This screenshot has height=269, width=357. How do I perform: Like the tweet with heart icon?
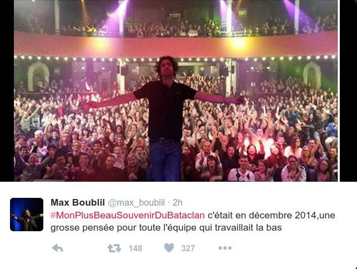click(x=169, y=248)
